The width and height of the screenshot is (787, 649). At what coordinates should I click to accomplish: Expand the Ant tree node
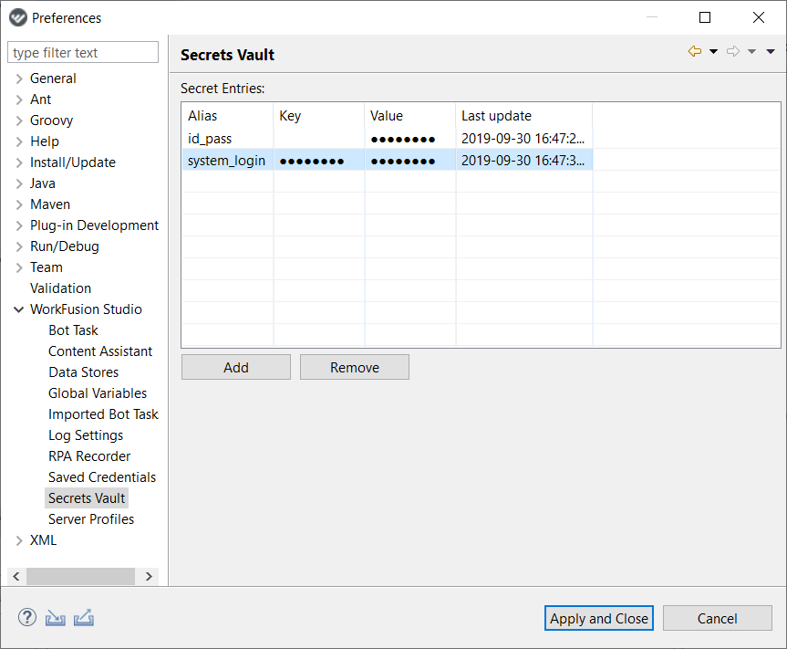click(19, 100)
